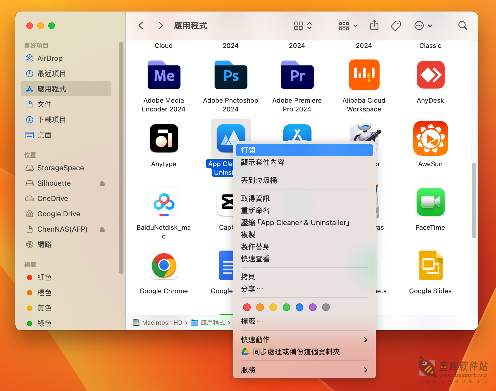Open Adobe Media Encoder 2024 app icon

pyautogui.click(x=164, y=75)
